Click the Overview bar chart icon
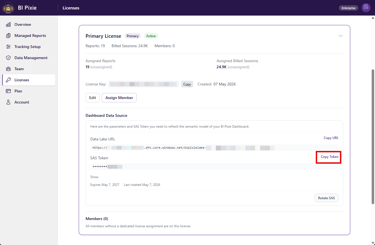 (x=8, y=24)
